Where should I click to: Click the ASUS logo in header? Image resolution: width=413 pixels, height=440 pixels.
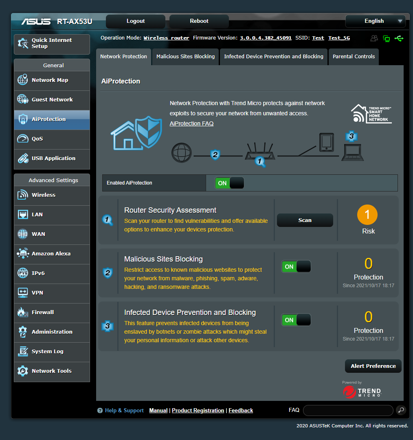[x=36, y=21]
